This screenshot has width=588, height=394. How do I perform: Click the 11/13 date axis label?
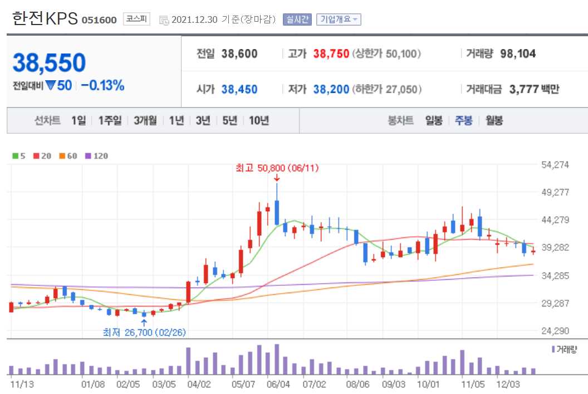22,385
